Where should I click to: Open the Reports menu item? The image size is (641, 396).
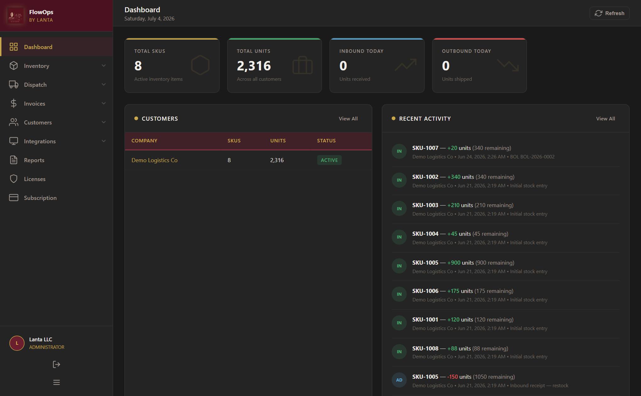57,160
